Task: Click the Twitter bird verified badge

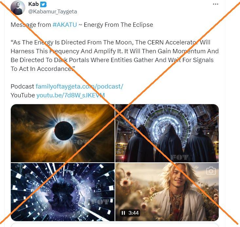Action: (x=43, y=4)
